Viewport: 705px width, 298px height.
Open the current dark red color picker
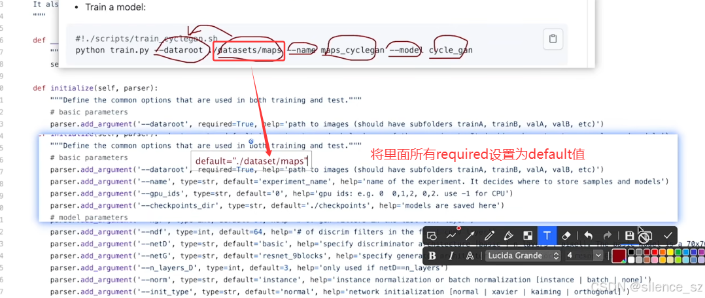(619, 256)
